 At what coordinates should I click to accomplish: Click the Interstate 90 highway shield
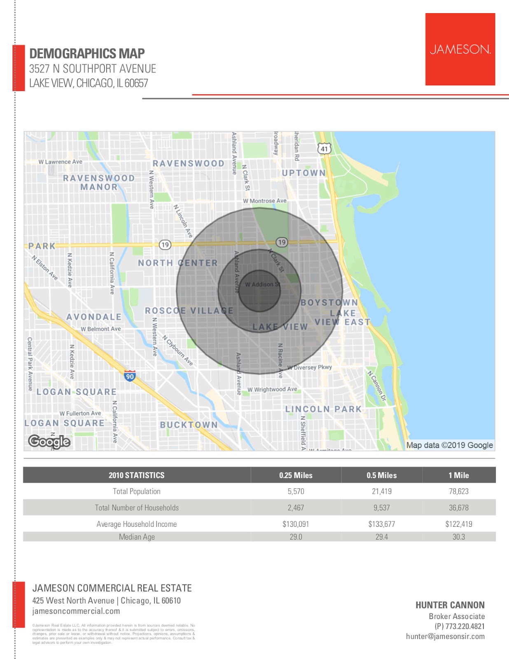click(x=130, y=376)
